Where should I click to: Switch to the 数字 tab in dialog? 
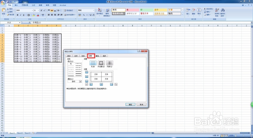coord(69,56)
